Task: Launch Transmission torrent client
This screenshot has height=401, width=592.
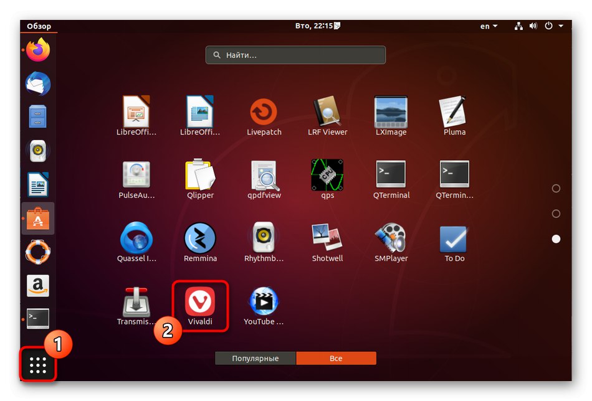Action: (136, 301)
